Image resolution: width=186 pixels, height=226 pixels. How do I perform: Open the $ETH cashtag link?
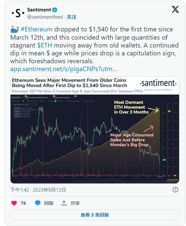pyautogui.click(x=45, y=45)
